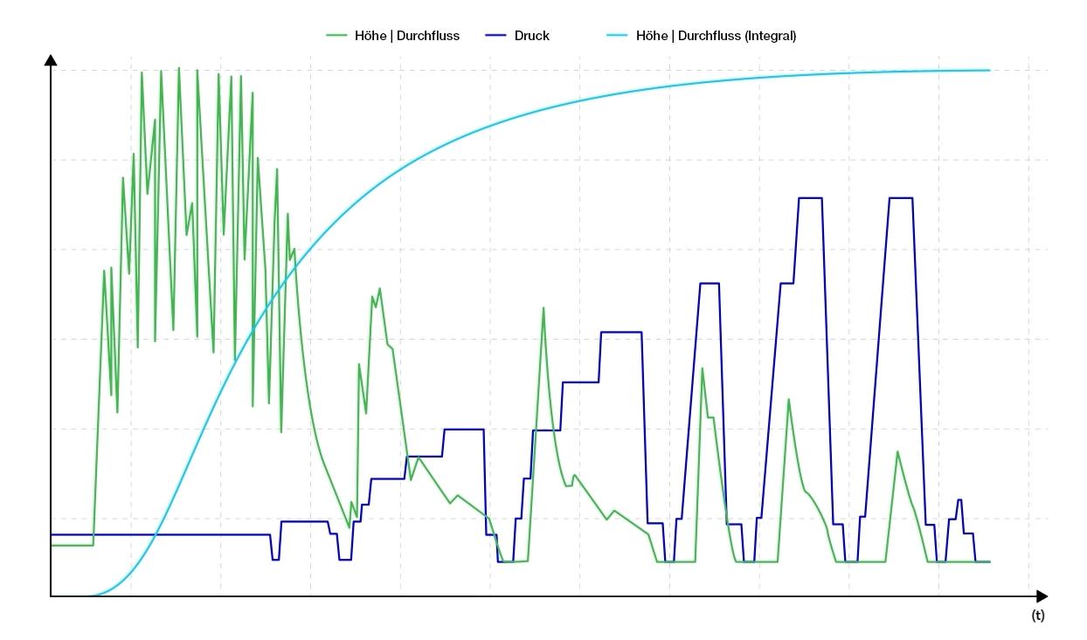Click where the cyan curve crosses flat Druck line
The image size is (1087, 640).
click(156, 533)
